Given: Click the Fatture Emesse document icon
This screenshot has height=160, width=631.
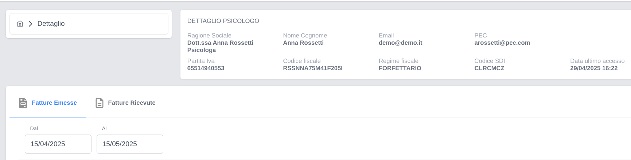Looking at the screenshot, I should (23, 103).
